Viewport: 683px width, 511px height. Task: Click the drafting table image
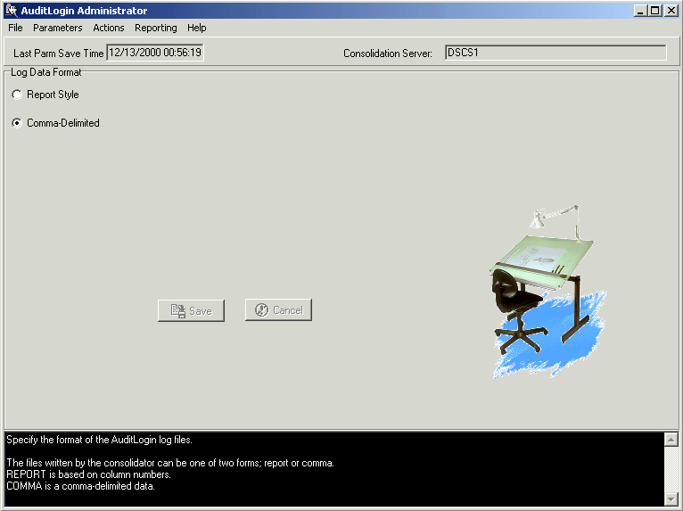click(x=549, y=292)
